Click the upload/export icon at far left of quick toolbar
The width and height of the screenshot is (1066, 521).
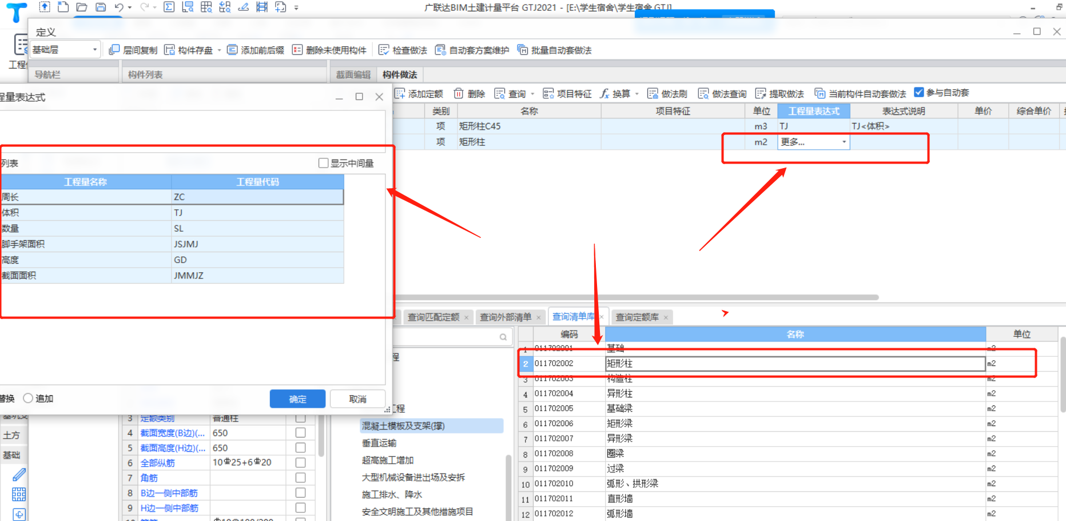coord(45,7)
